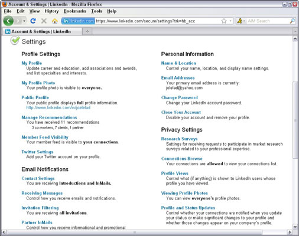Go to the Home page icon

[x=55, y=21]
